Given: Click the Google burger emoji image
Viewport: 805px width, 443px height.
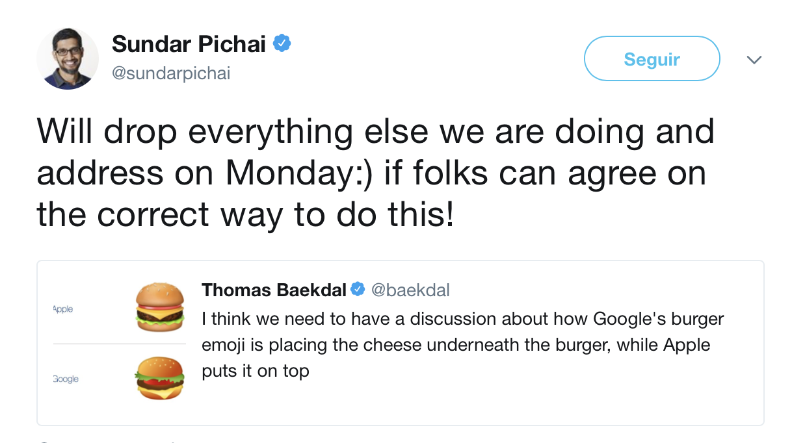Looking at the screenshot, I should pos(160,377).
